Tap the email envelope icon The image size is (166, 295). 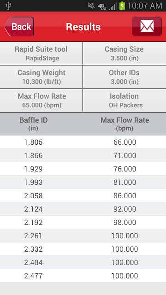[x=147, y=26]
